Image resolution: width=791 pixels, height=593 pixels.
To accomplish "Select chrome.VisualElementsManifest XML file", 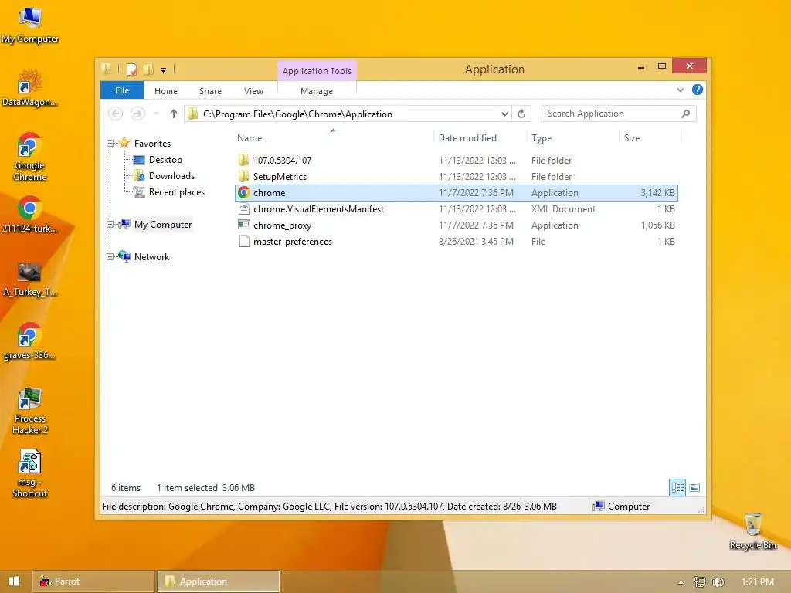I will [x=457, y=208].
